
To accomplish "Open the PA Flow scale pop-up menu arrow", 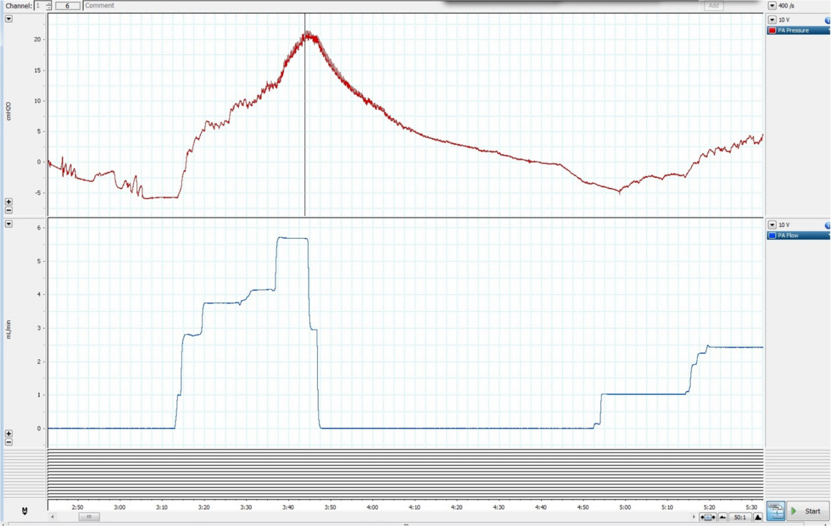I will coord(8,224).
